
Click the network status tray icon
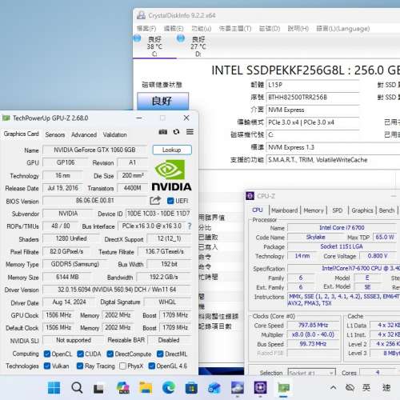pyautogui.click(x=350, y=387)
